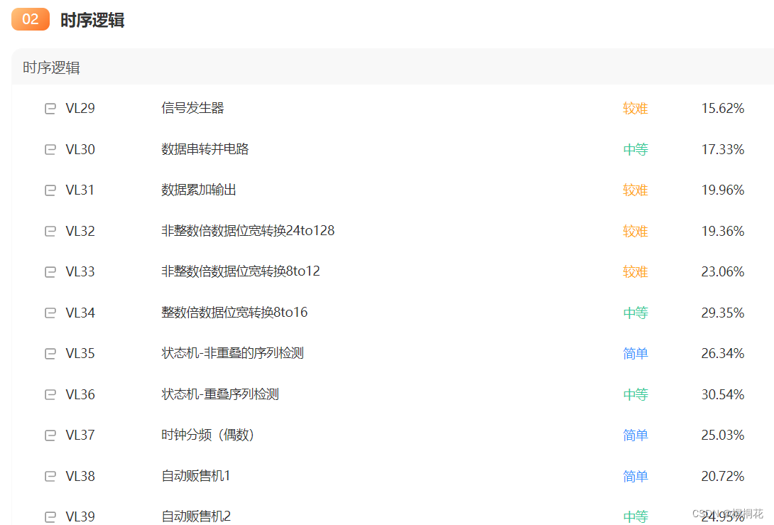Click pass rate 17.33%
The image size is (774, 525).
click(x=723, y=149)
